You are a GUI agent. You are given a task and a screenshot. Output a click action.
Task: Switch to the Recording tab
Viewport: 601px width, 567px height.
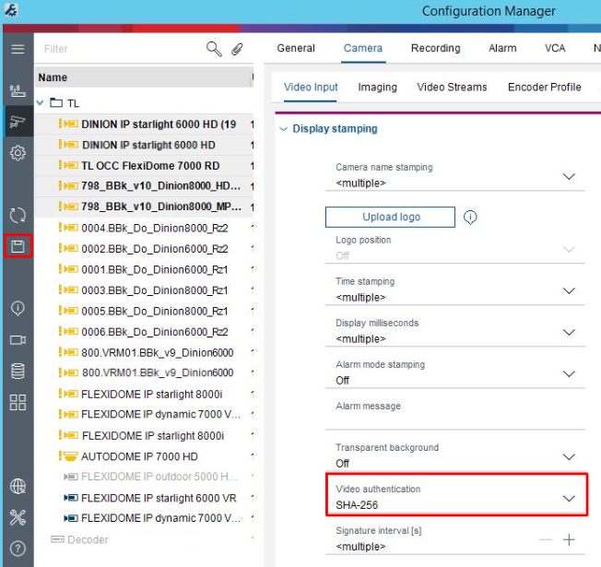click(x=435, y=48)
